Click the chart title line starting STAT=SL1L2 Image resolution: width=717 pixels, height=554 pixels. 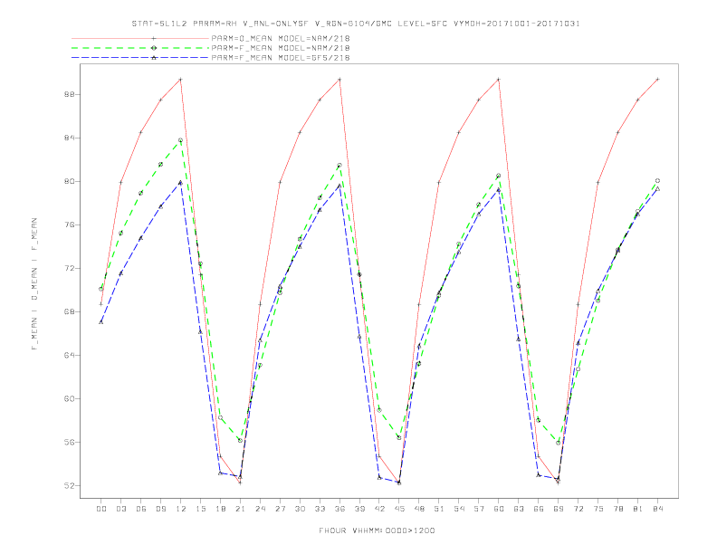(356, 24)
